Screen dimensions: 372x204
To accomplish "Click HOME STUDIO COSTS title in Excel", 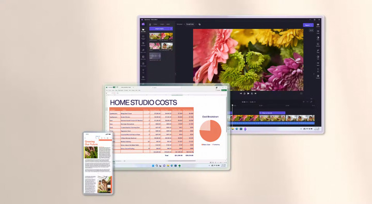I will (x=144, y=103).
